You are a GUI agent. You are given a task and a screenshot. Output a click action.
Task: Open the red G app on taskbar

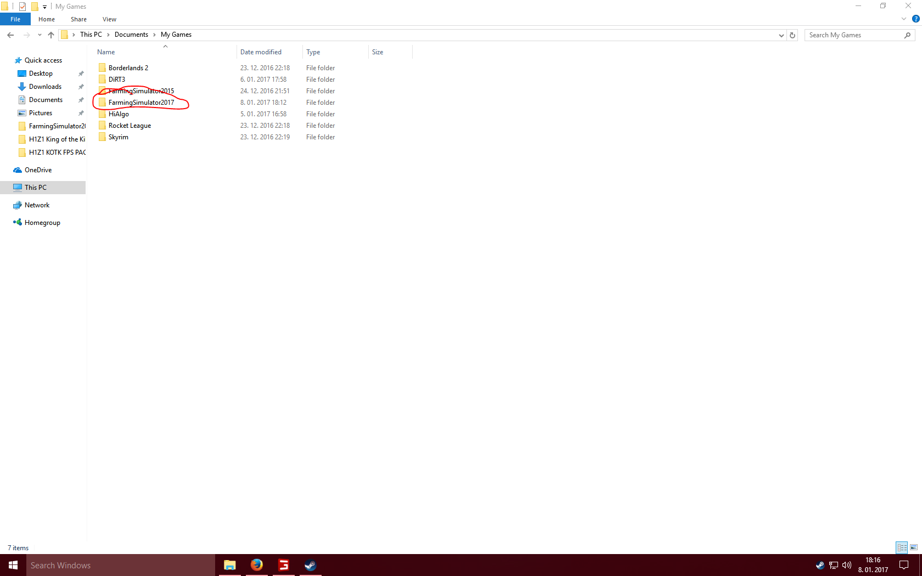pyautogui.click(x=284, y=565)
